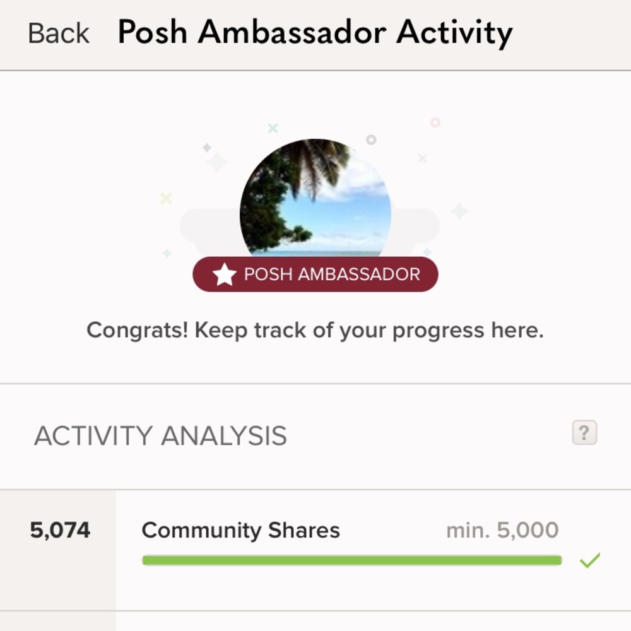Screen dimensions: 631x631
Task: Select the 5,074 shares count
Action: [x=60, y=530]
